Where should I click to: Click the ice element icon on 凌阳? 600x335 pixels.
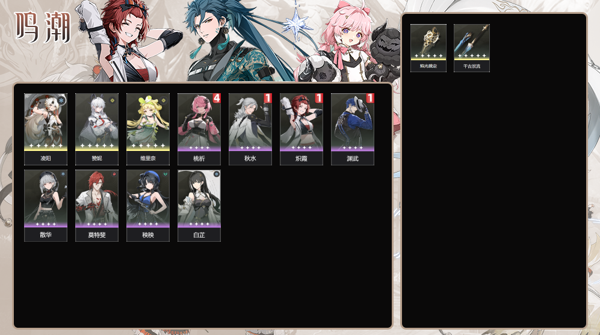[x=61, y=100]
